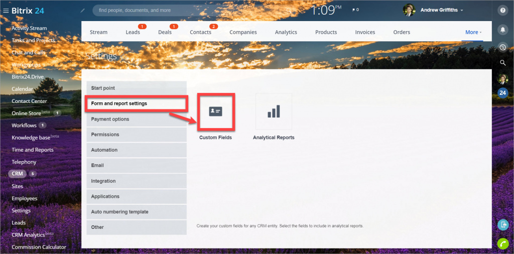Select Automation in settings menu
Screen dimensions: 514x254
(x=137, y=150)
